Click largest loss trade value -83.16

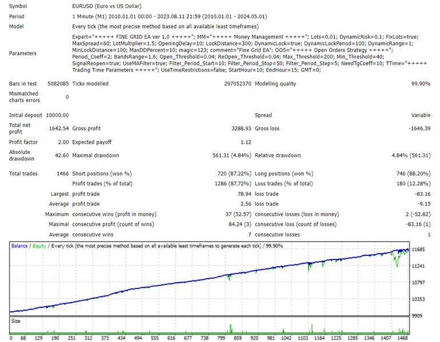tap(423, 194)
